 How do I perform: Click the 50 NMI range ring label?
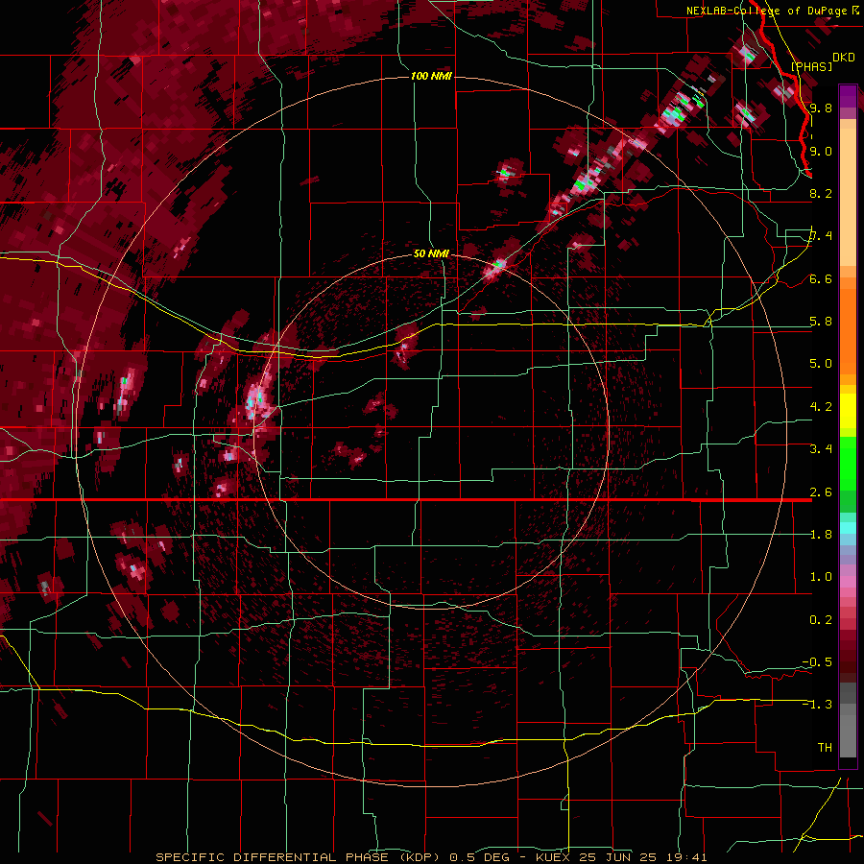click(x=431, y=253)
